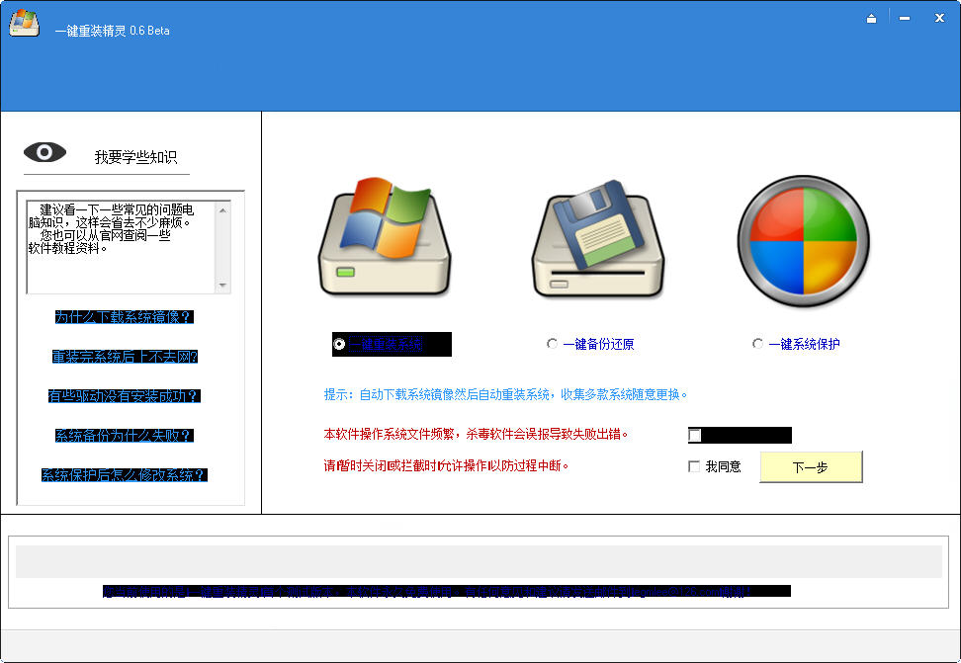Choose the 一键系统保护 radio option

(x=757, y=344)
